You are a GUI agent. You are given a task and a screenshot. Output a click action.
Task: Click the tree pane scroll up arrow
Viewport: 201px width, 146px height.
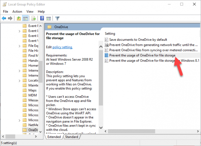click(x=41, y=26)
